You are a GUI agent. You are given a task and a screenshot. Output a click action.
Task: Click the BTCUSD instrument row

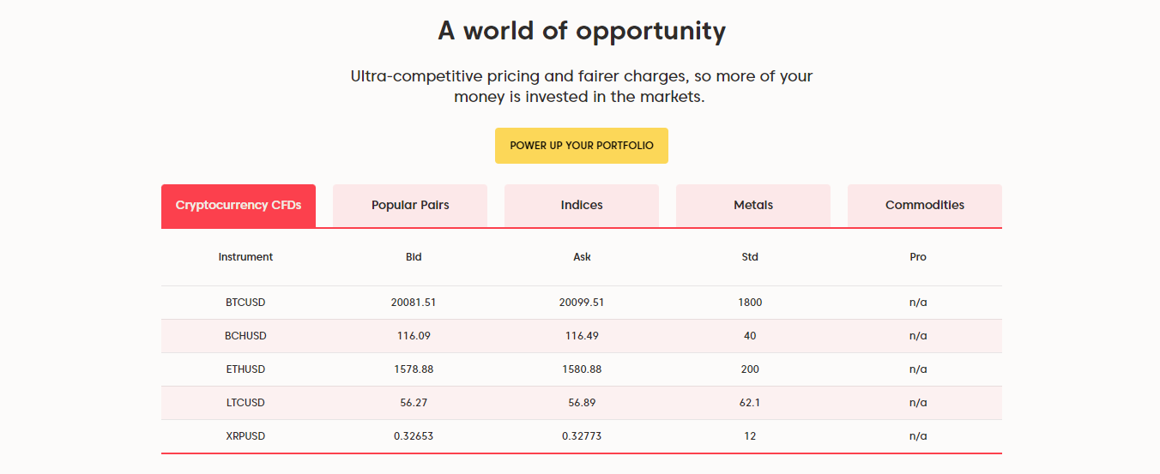click(x=582, y=303)
